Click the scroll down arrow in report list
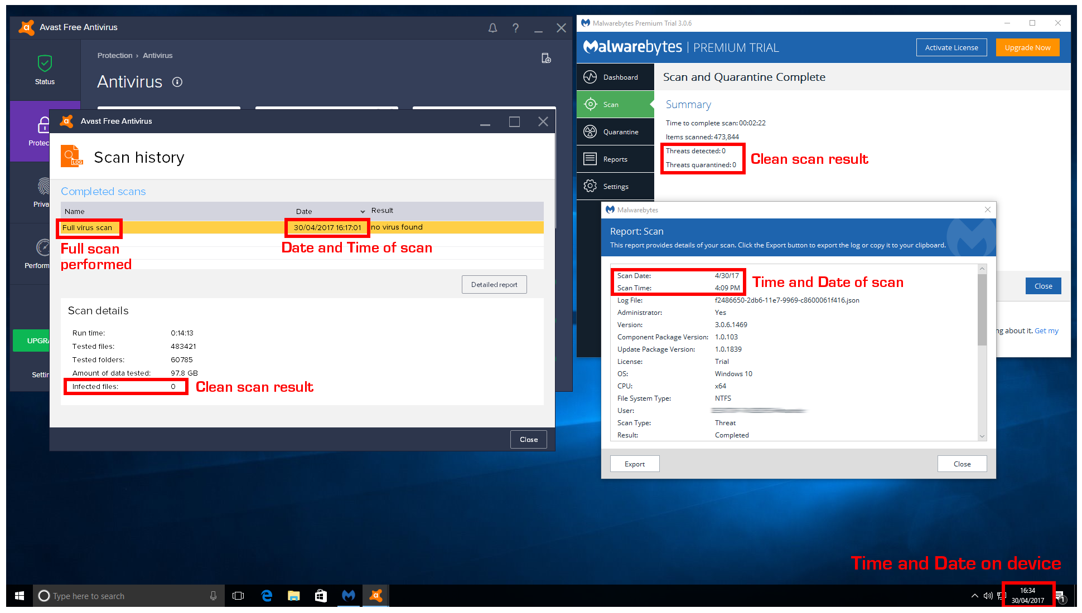1082x613 pixels. (982, 436)
